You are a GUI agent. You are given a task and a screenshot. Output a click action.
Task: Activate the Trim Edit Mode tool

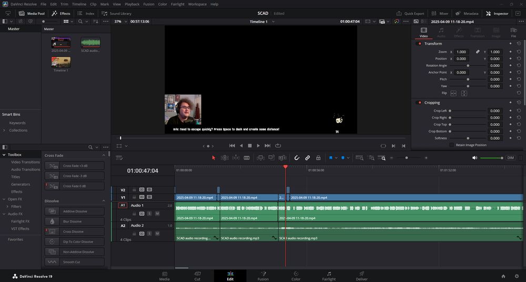225,158
